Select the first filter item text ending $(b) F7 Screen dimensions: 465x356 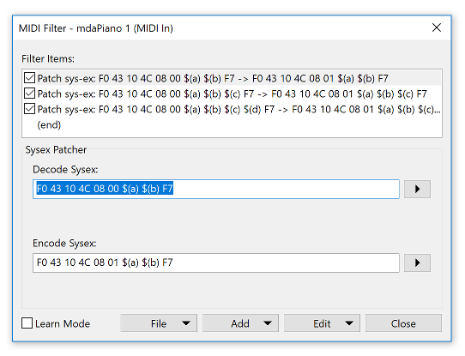213,78
